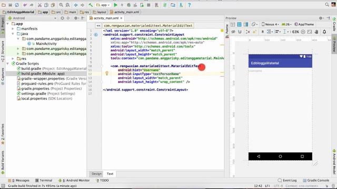This screenshot has width=337, height=189.
Task: Open the Android Monitor tab
Action: pos(74,181)
